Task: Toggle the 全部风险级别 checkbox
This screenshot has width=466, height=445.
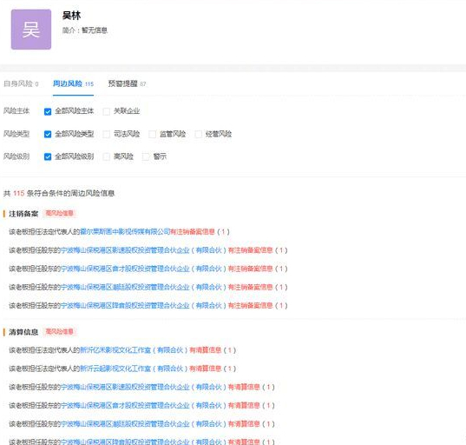Action: pos(48,156)
